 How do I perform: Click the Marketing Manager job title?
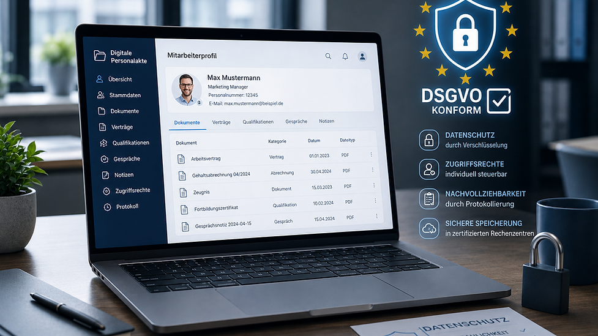click(x=228, y=87)
